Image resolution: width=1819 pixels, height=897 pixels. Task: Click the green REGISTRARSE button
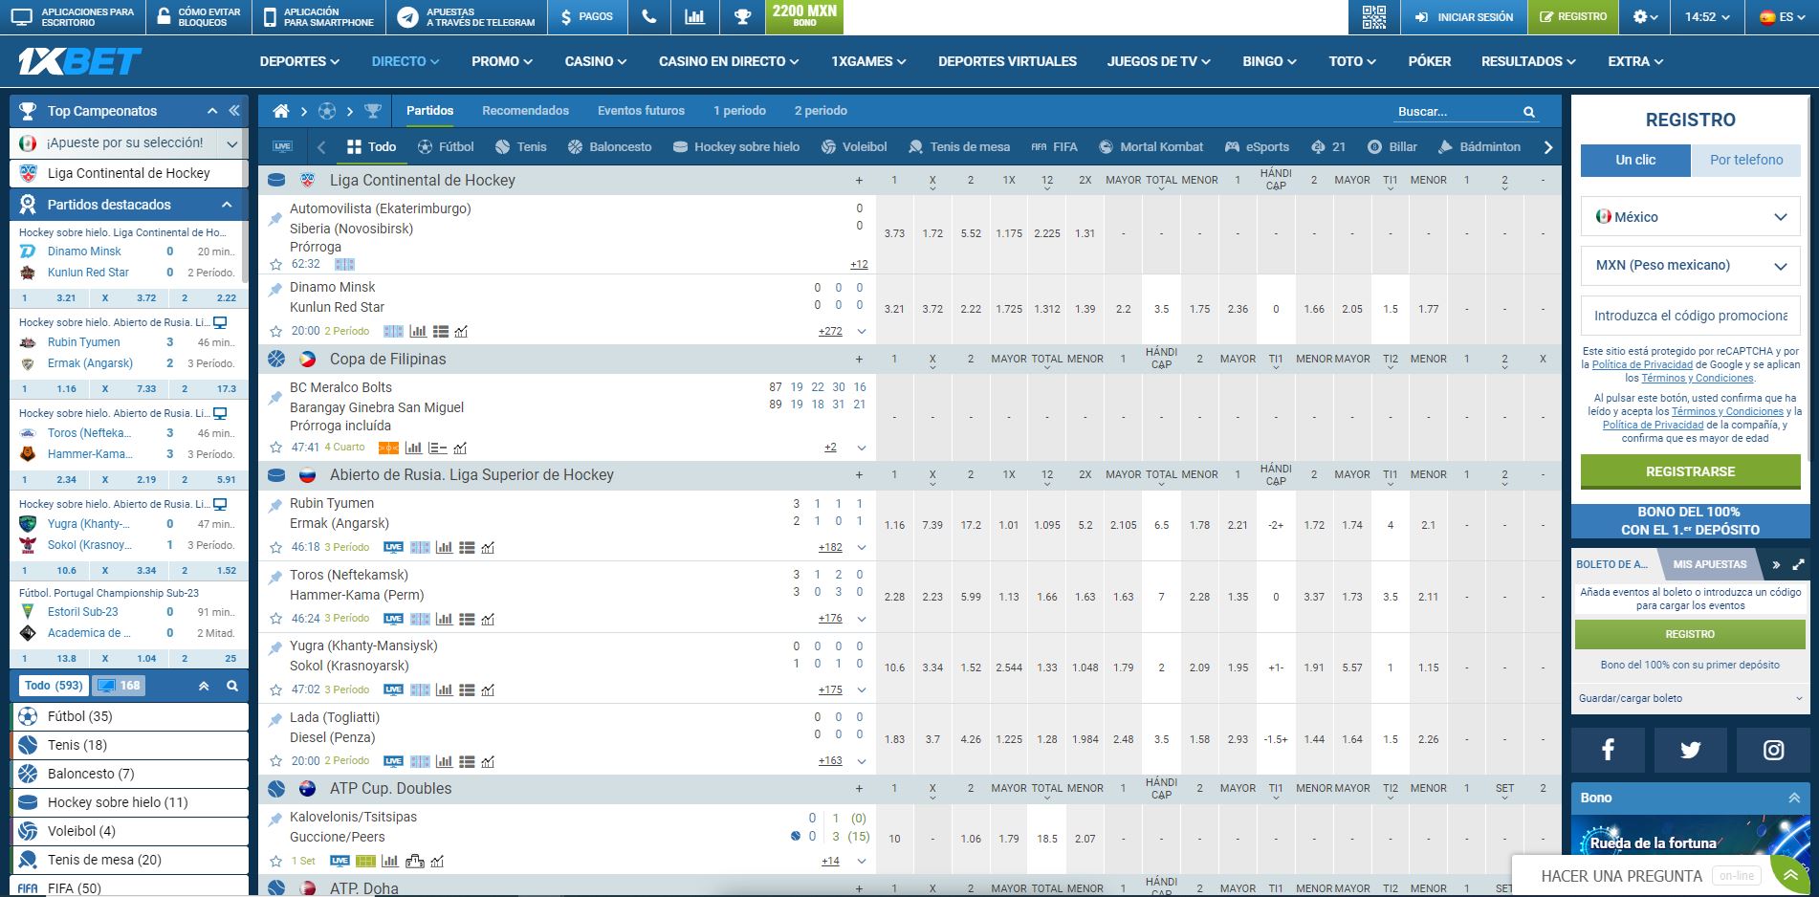(1690, 471)
